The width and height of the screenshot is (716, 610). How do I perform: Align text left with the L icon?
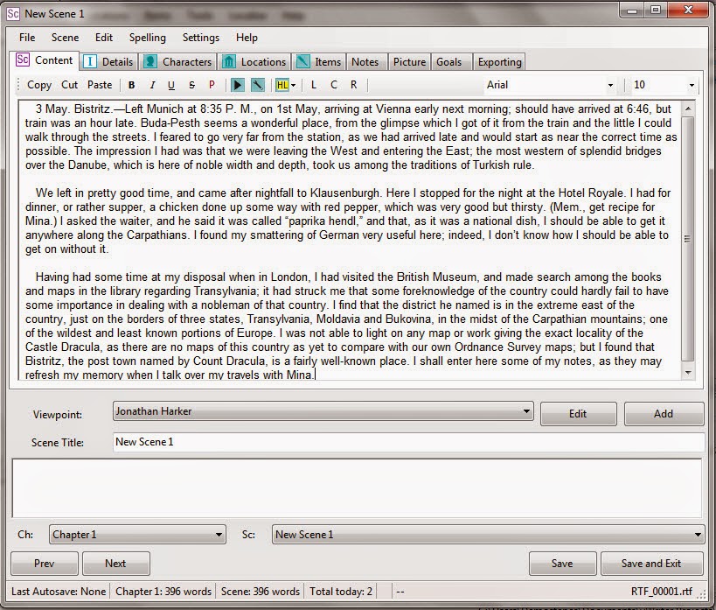pyautogui.click(x=313, y=84)
